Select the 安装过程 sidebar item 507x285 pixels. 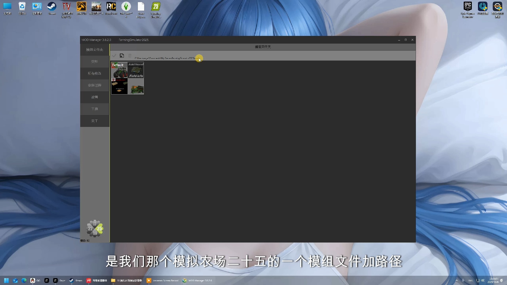coord(95,85)
